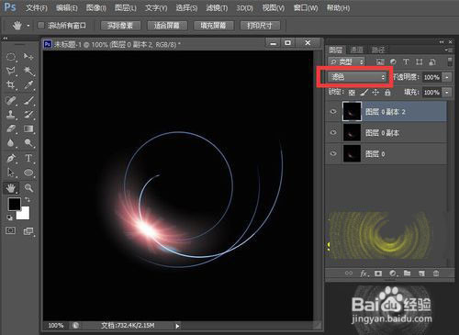Open the blend mode dropdown
Viewport: 459px width, 335px height.
pos(357,77)
